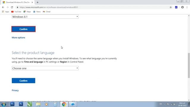This screenshot has height=107, width=190.
Task: Click bold 'Time and language' text
Action: point(34,62)
